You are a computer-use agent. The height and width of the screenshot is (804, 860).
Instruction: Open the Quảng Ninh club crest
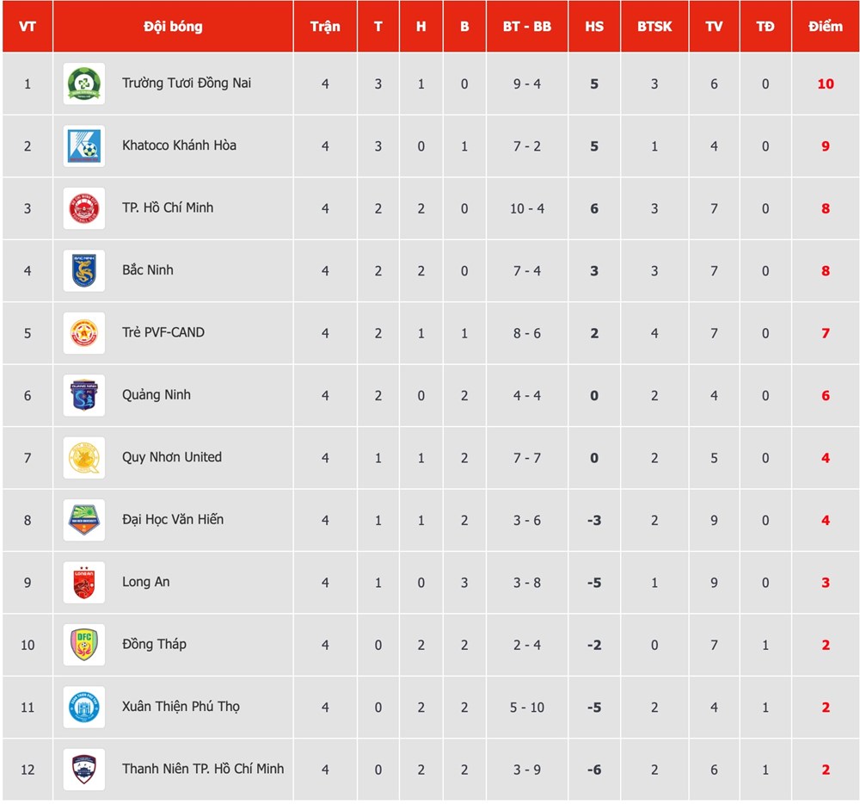(84, 396)
